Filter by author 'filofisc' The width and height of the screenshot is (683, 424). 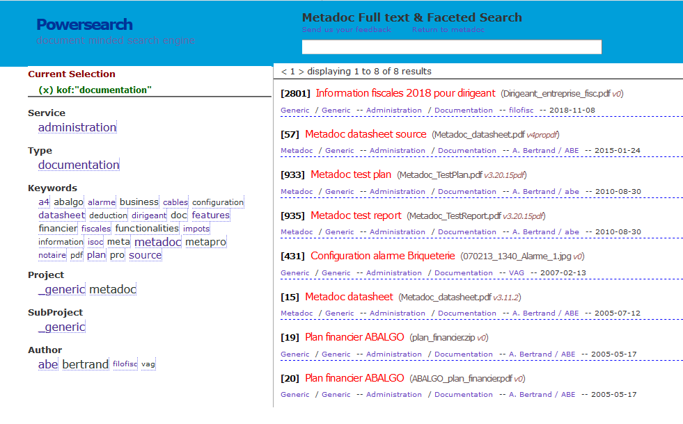(x=125, y=364)
